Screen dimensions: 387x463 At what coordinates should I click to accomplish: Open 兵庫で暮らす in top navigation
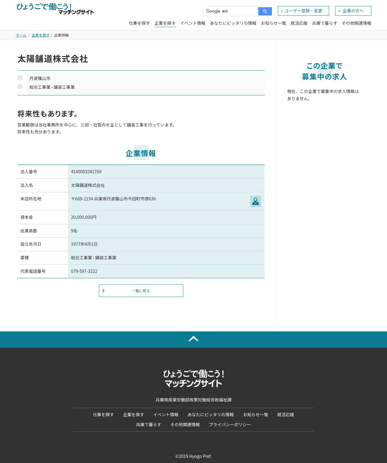pos(324,23)
